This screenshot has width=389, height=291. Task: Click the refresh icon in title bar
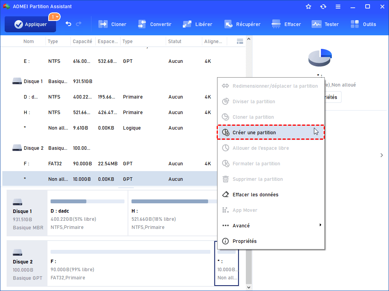click(x=323, y=7)
